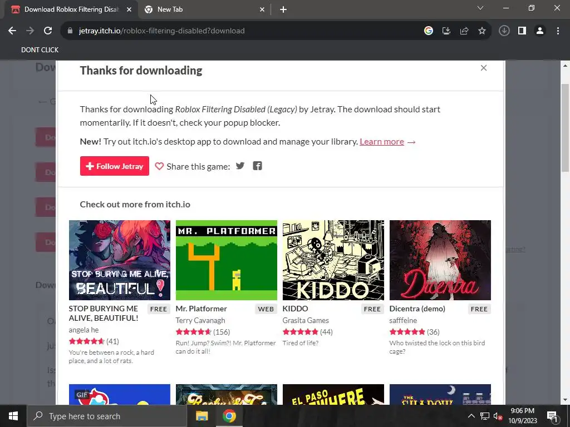Open the notification center icon
570x427 pixels.
pyautogui.click(x=553, y=416)
